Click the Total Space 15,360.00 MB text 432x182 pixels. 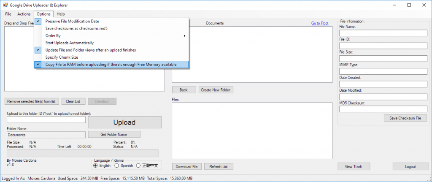point(170,178)
